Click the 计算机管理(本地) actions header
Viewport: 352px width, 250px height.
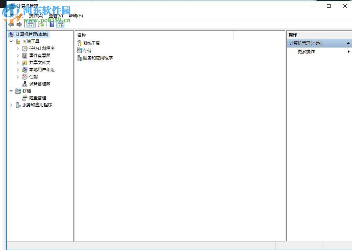pyautogui.click(x=319, y=43)
